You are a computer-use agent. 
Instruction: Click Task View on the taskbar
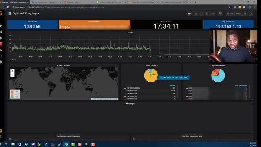[6, 144]
